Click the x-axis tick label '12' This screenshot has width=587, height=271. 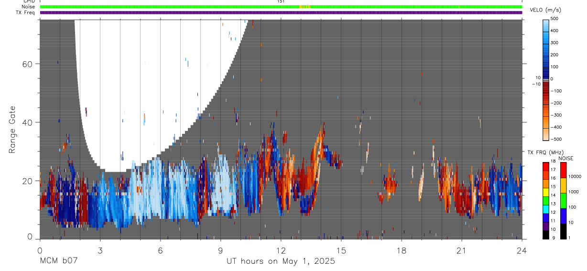coord(281,250)
